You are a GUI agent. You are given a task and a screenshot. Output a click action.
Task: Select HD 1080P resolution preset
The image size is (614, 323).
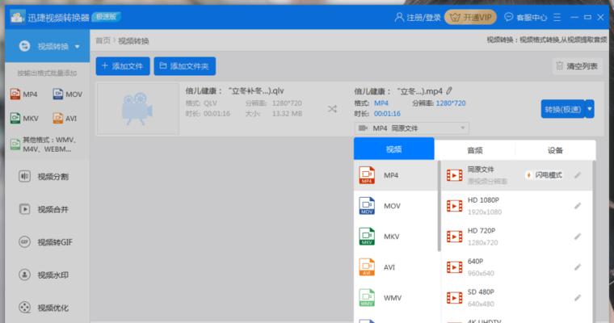[517, 206]
